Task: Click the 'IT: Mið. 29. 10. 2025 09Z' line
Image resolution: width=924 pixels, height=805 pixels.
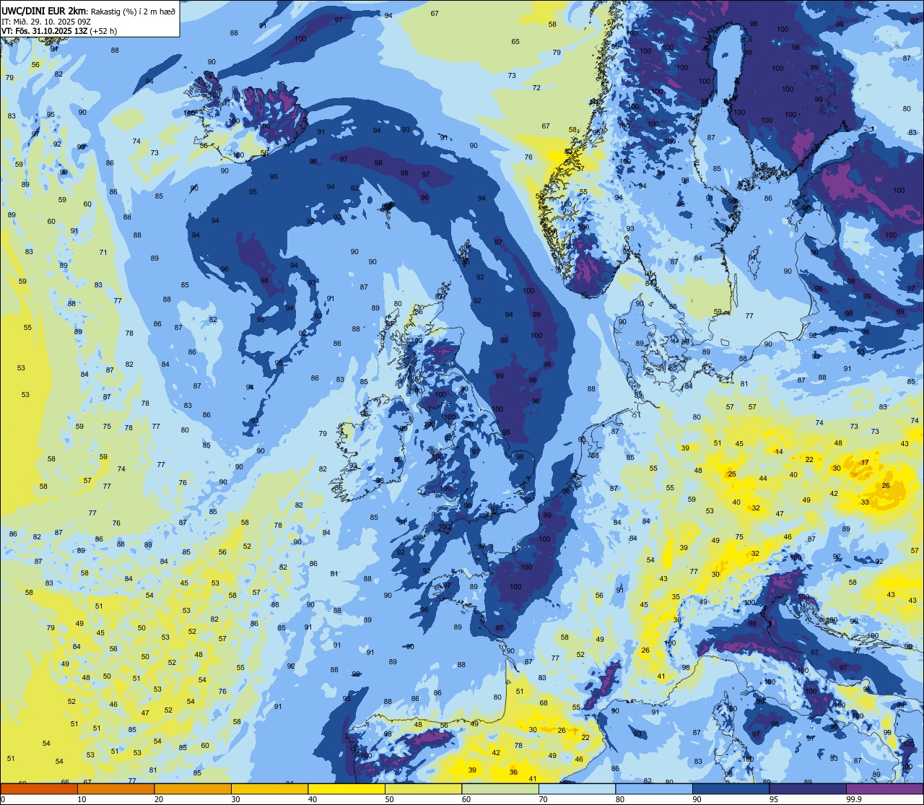Action: coord(45,22)
